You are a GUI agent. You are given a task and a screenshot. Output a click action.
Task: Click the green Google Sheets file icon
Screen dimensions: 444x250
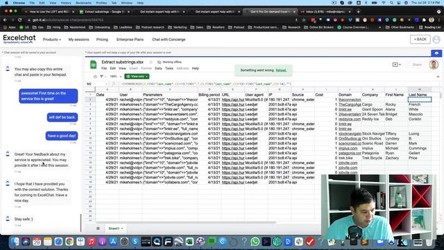tap(93, 65)
